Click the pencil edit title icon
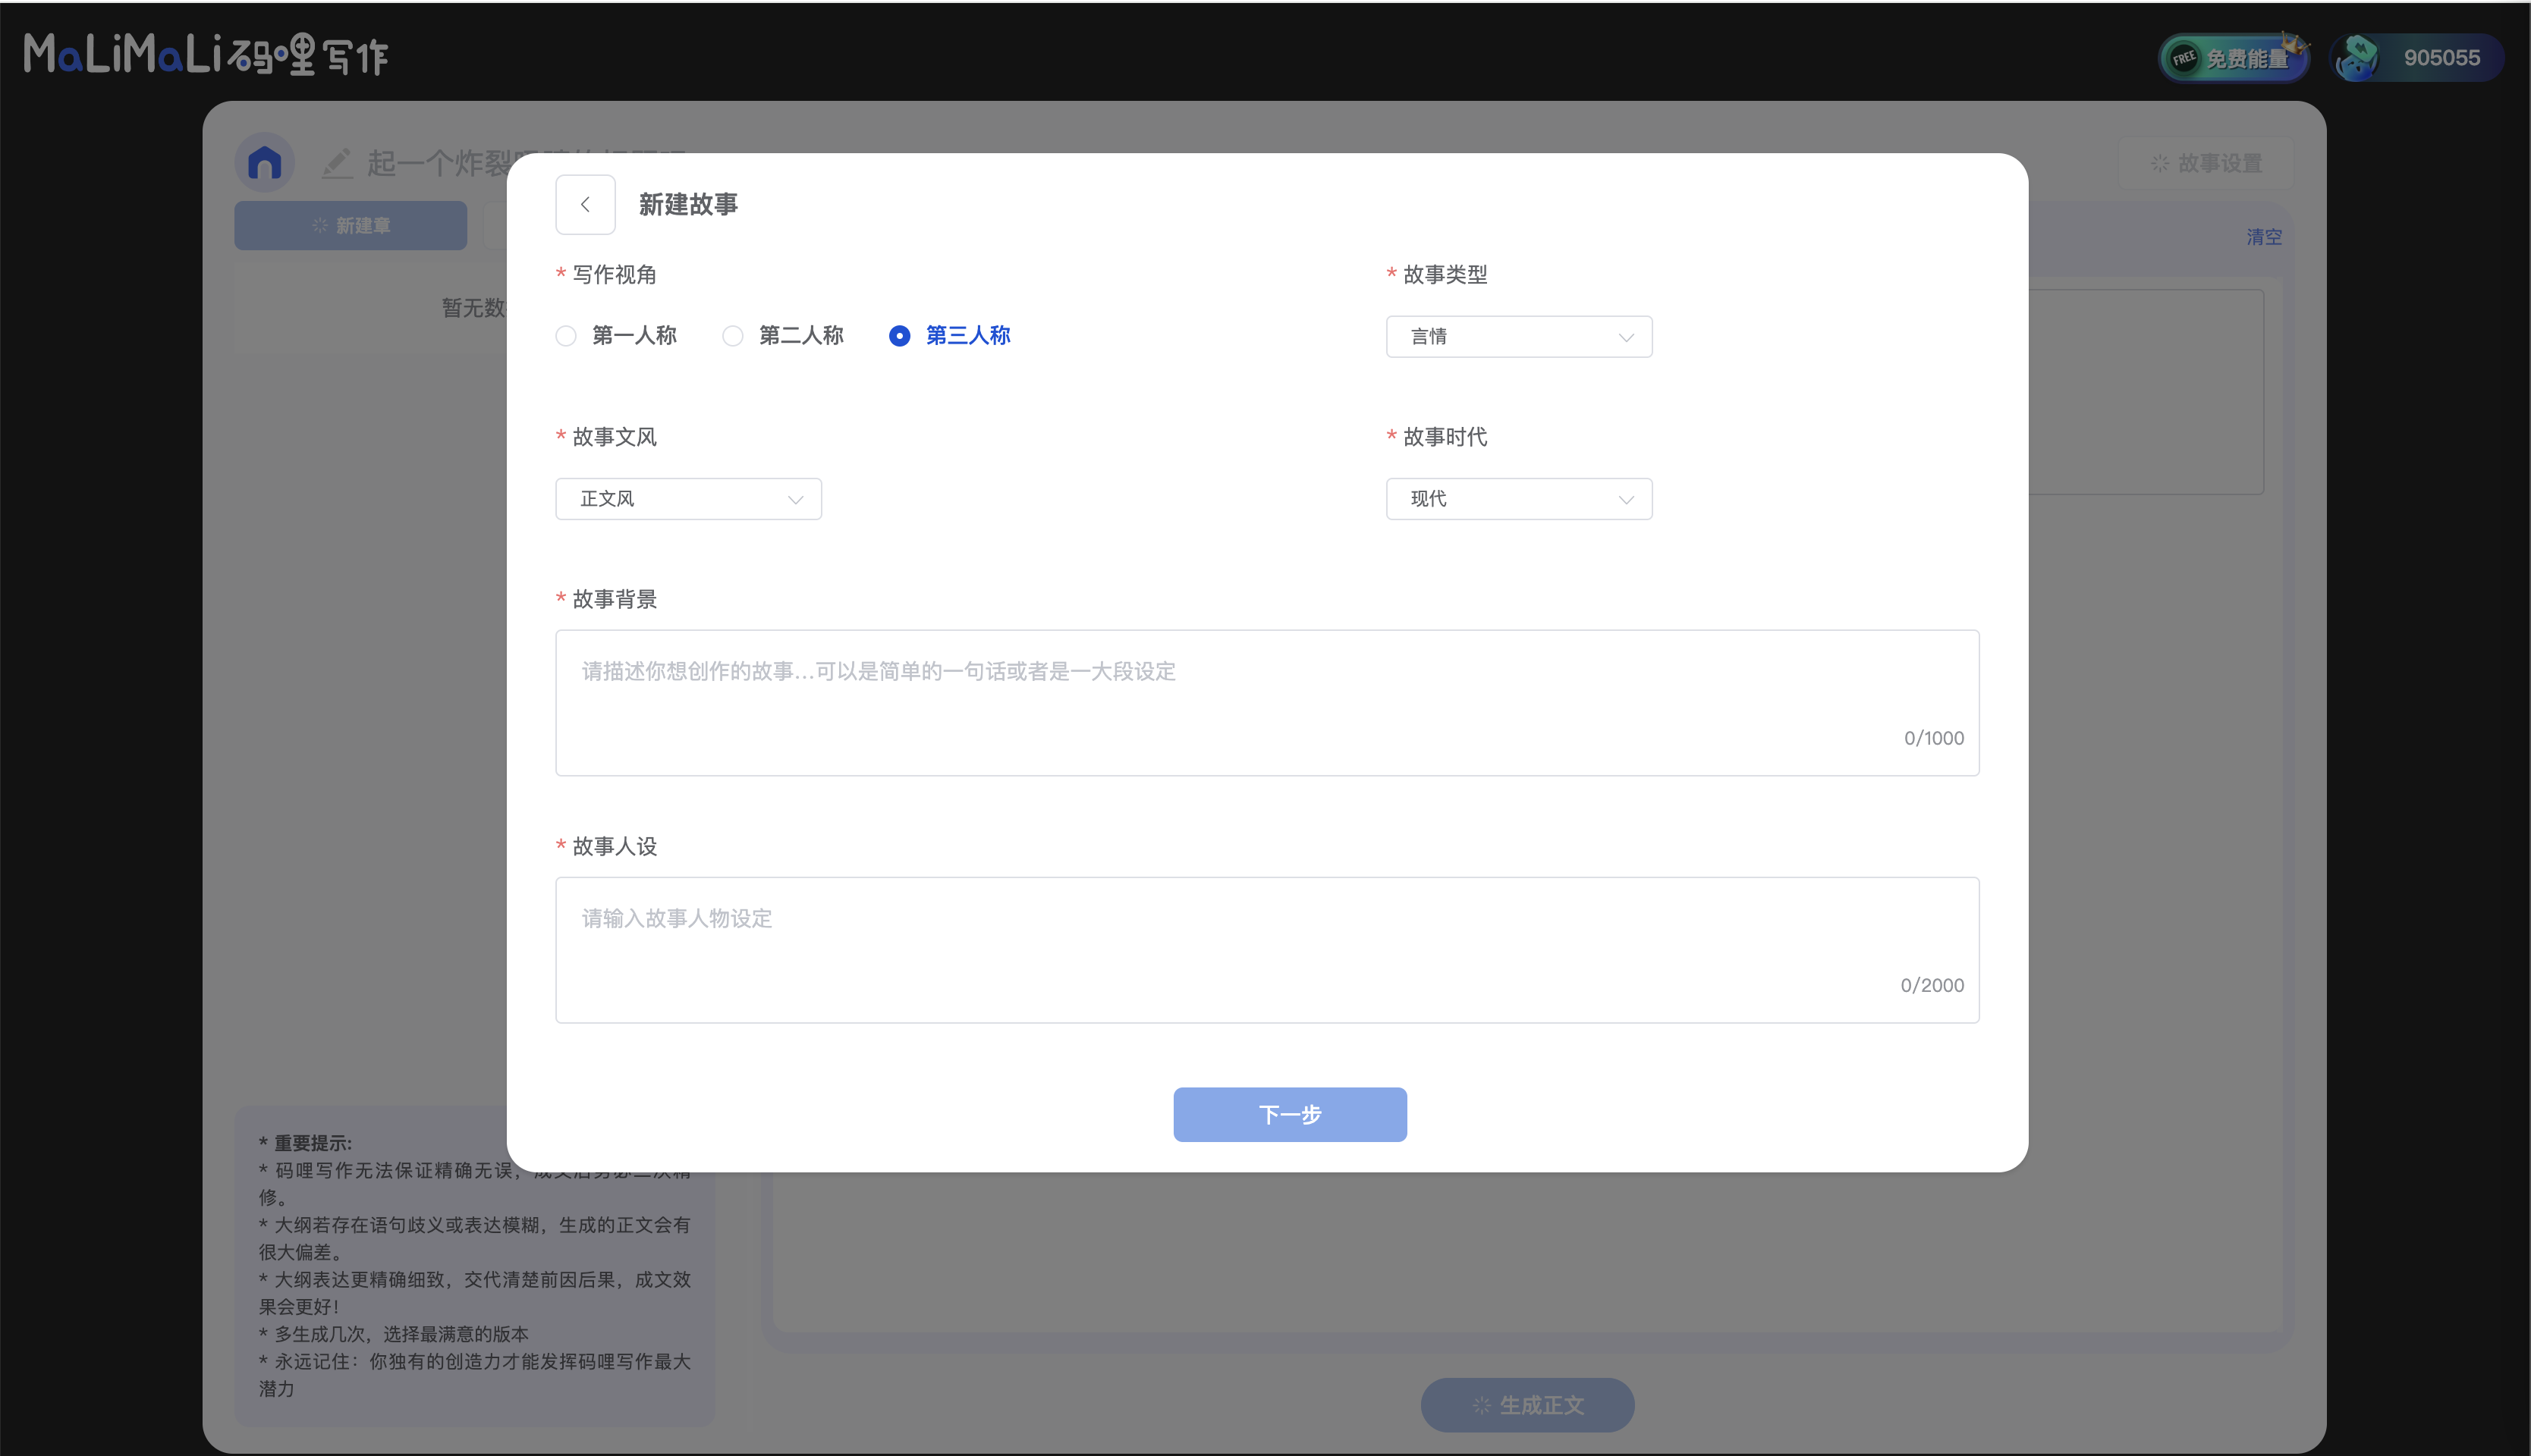 337,163
